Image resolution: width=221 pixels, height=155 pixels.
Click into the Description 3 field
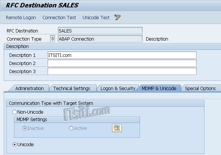[x=122, y=71]
